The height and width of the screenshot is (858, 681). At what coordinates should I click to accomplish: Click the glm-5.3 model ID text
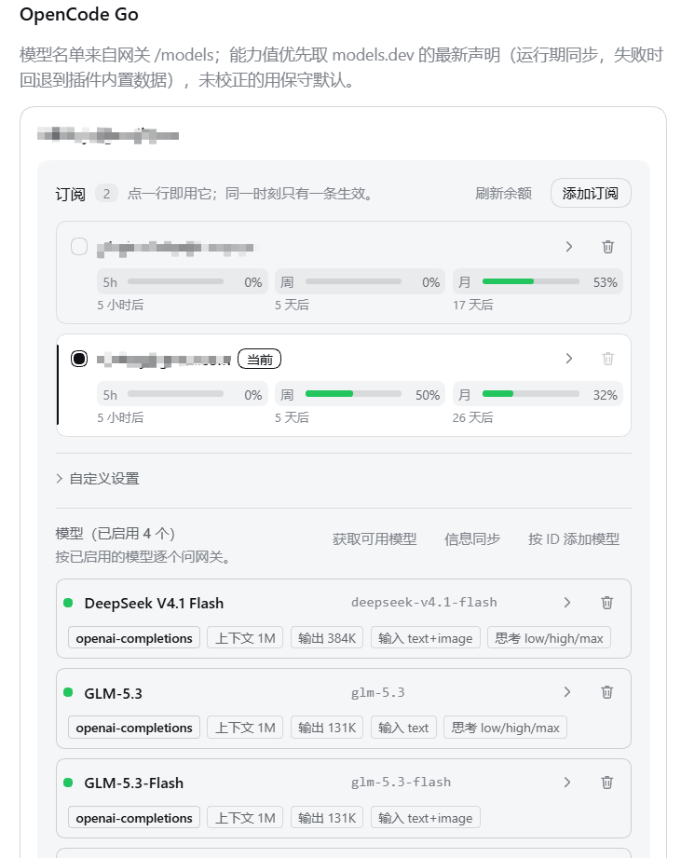pyautogui.click(x=378, y=693)
